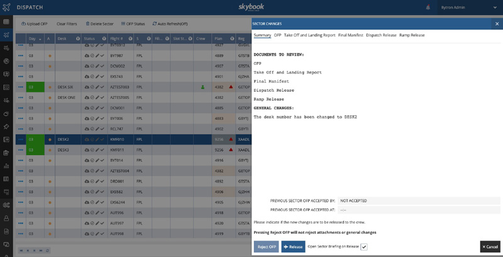Click the checkmark status icon for KMF011
This screenshot has width=503, height=257.
pos(102,151)
